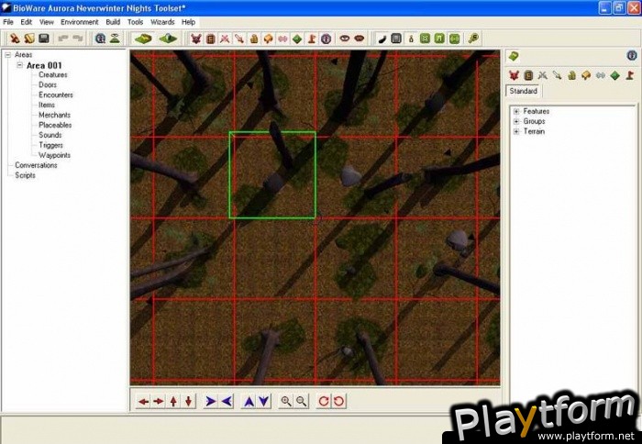Toggle the first green square toolbar button
The height and width of the screenshot is (444, 642).
tap(425, 39)
